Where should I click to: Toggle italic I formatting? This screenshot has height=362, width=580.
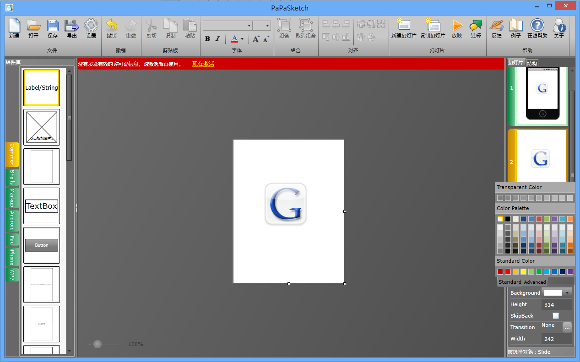(x=218, y=39)
